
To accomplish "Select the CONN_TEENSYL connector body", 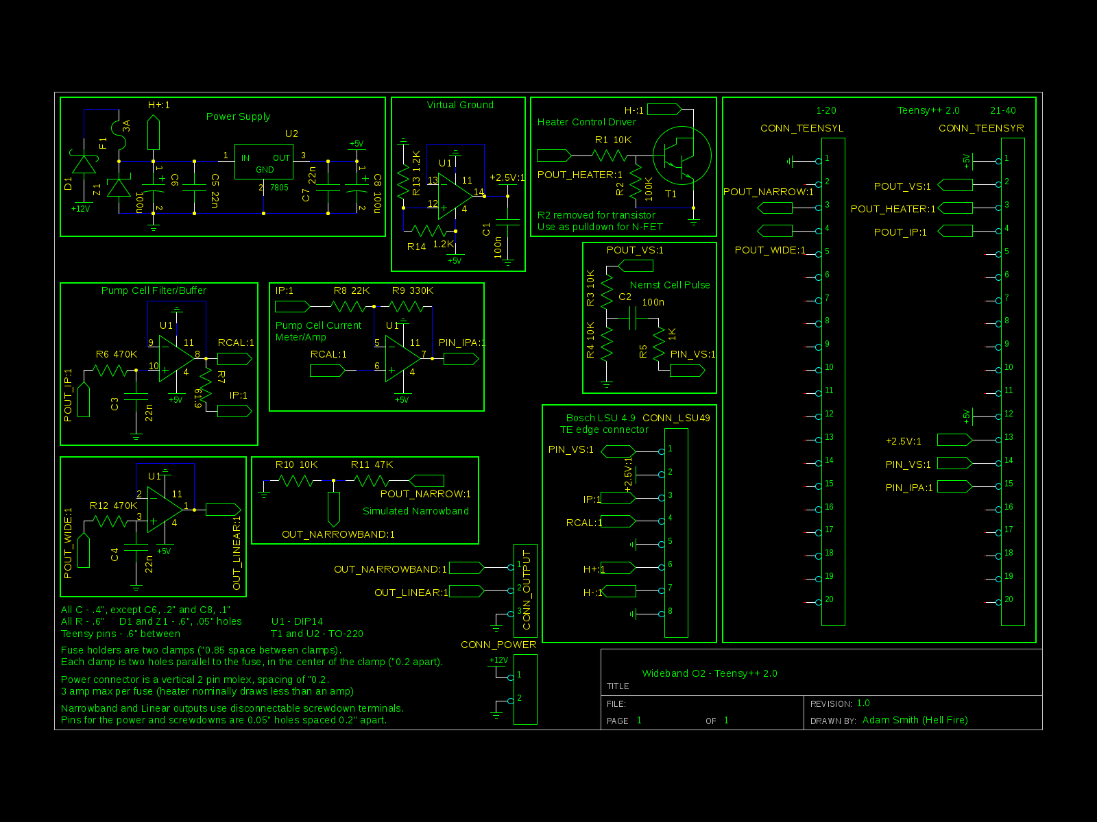I will coord(833,382).
